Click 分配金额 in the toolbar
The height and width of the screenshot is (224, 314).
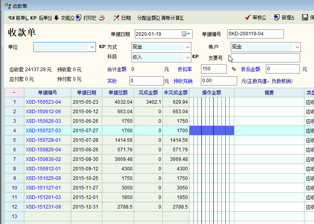(148, 18)
